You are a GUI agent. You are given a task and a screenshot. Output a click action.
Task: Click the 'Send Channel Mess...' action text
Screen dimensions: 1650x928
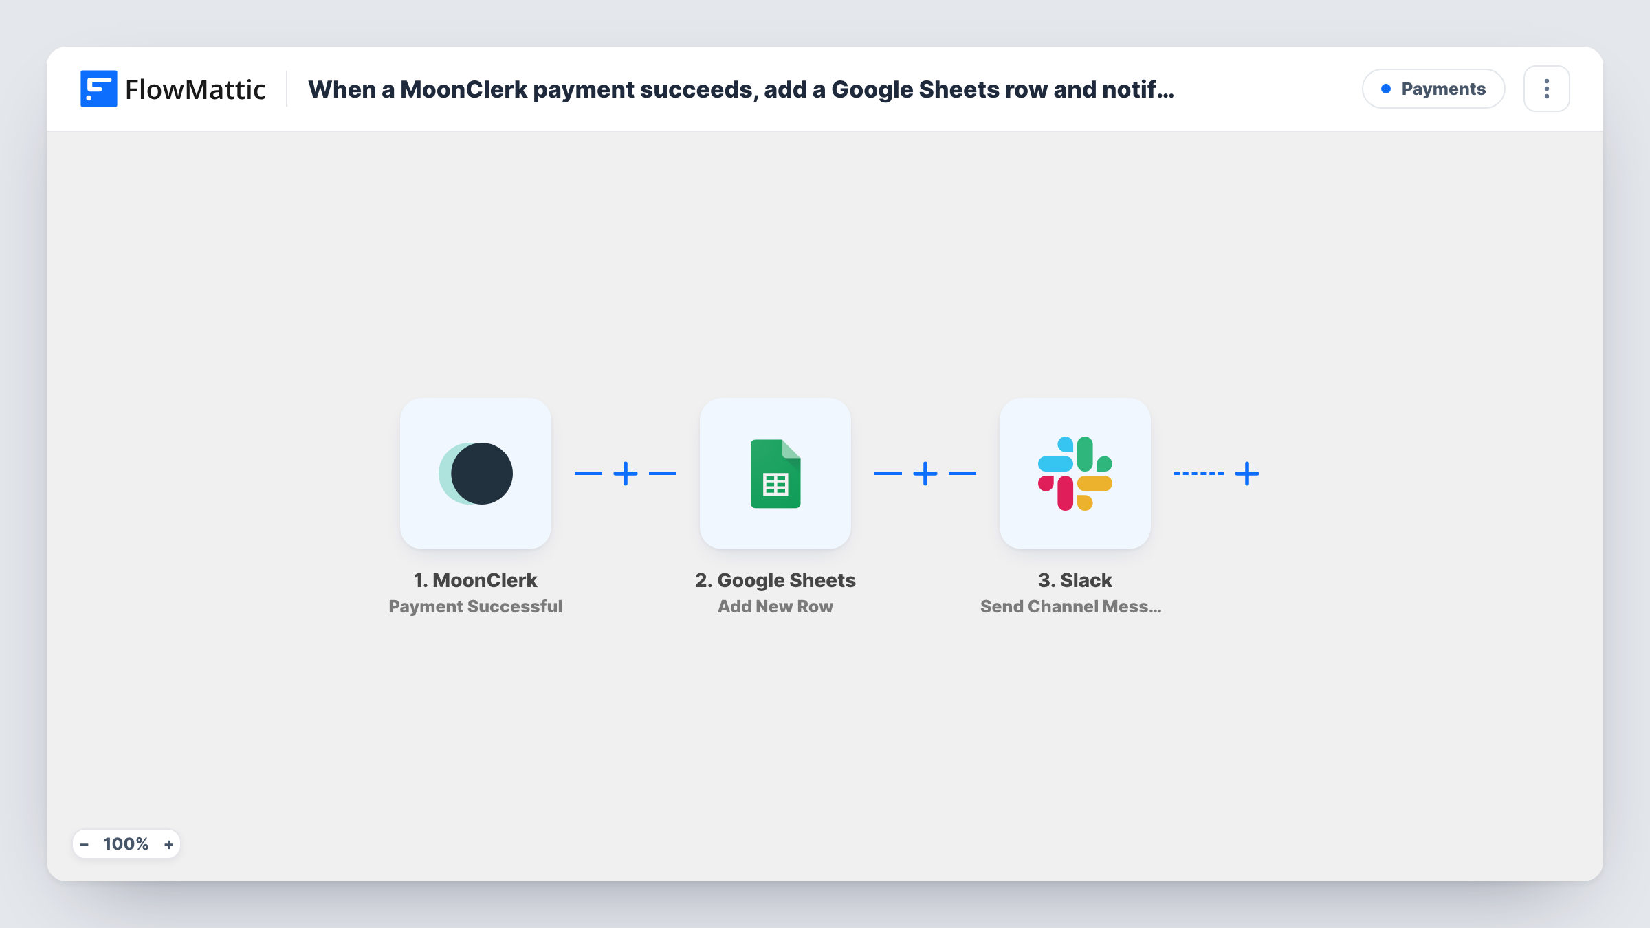click(1071, 606)
